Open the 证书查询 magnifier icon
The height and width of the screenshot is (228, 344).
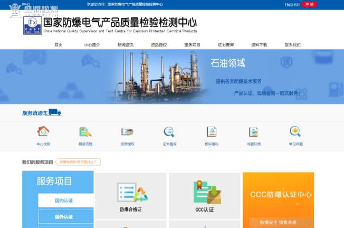click(x=169, y=131)
